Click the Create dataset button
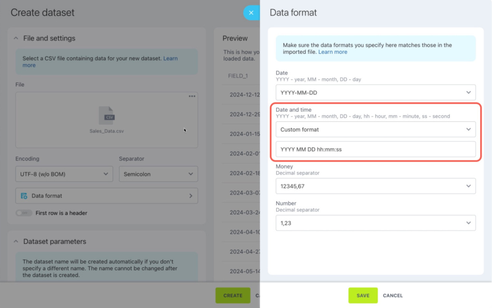The width and height of the screenshot is (492, 308). tap(233, 295)
